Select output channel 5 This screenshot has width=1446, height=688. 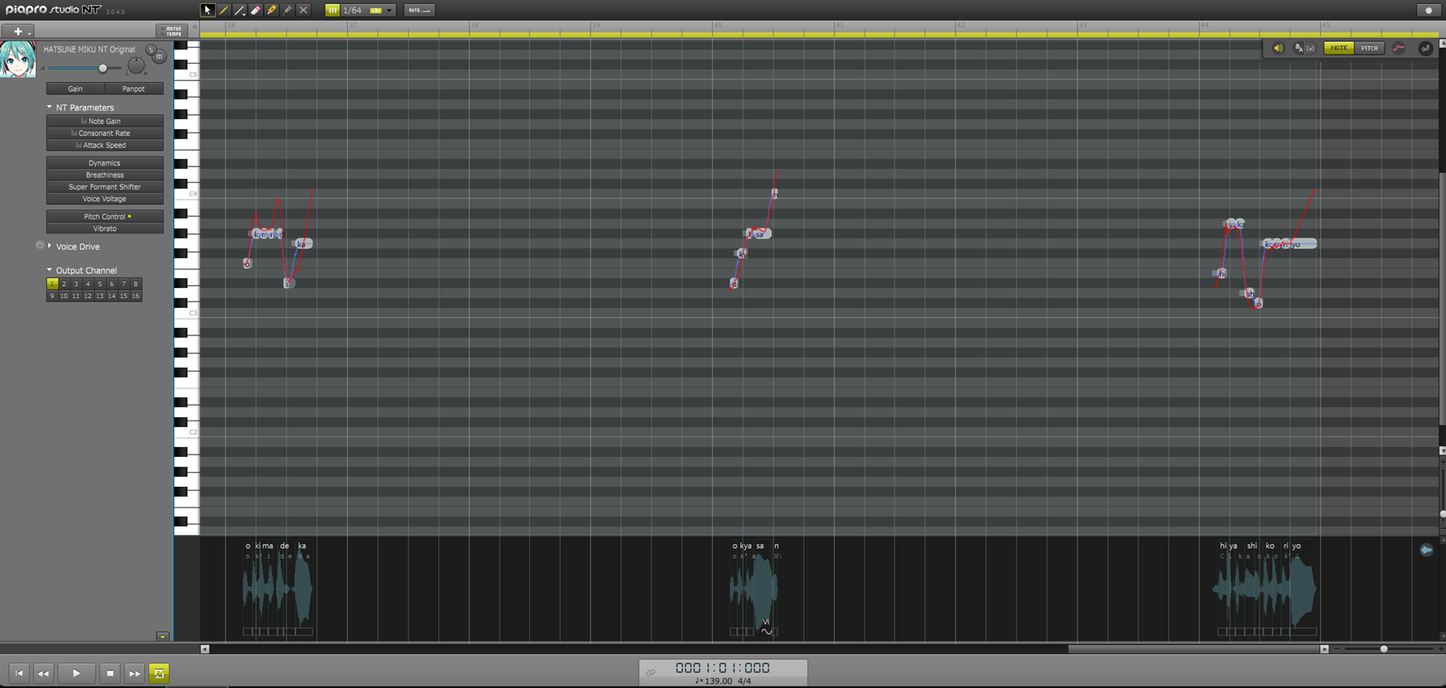[99, 284]
